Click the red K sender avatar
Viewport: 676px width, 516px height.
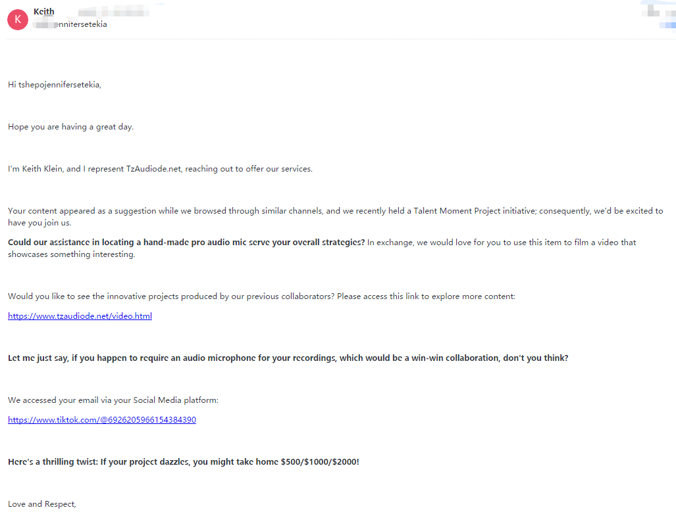click(x=18, y=19)
